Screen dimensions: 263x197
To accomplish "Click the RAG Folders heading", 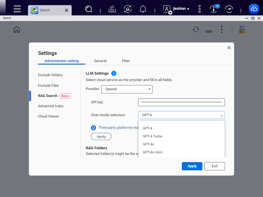I will pos(97,148).
